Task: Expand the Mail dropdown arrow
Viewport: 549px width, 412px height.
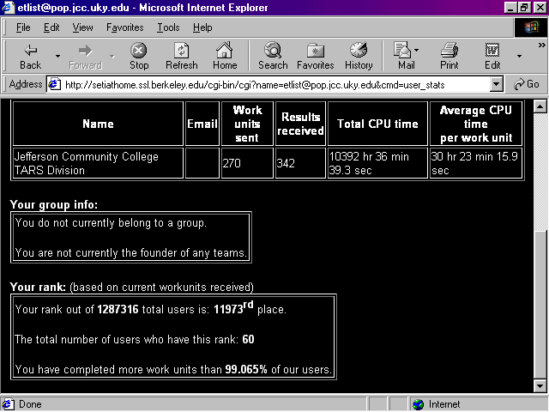Action: coord(416,51)
